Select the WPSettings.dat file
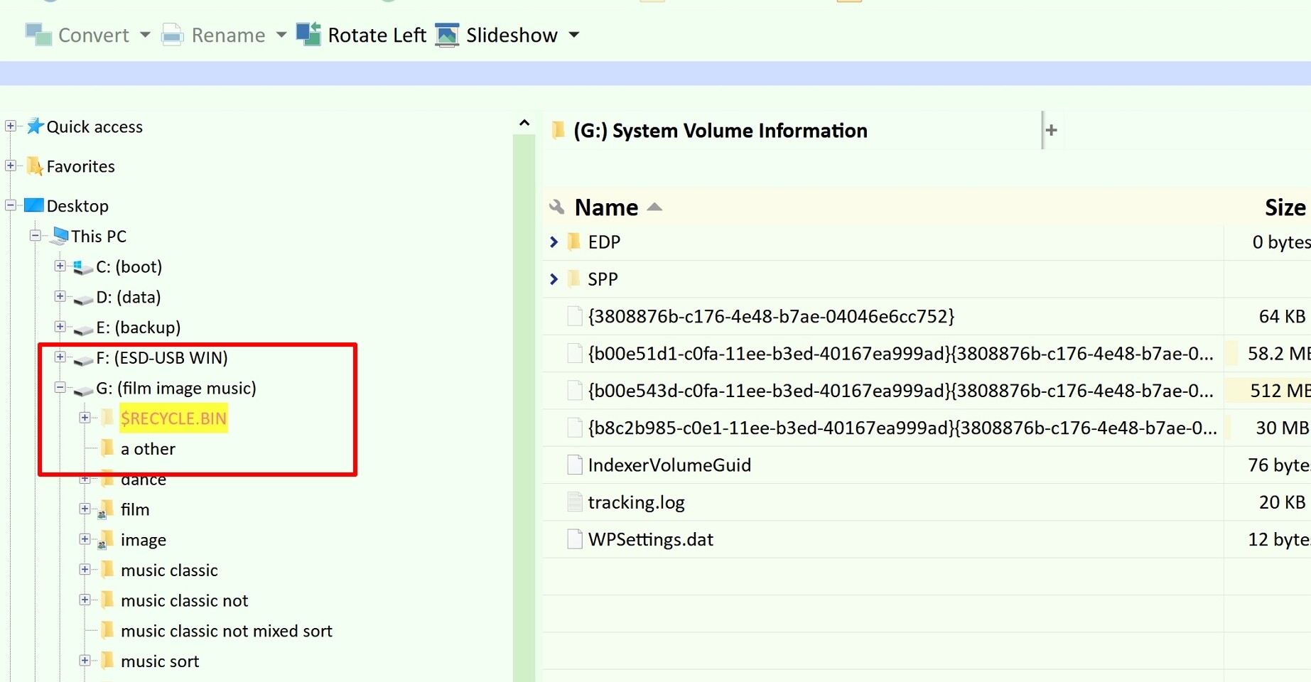 pyautogui.click(x=650, y=539)
